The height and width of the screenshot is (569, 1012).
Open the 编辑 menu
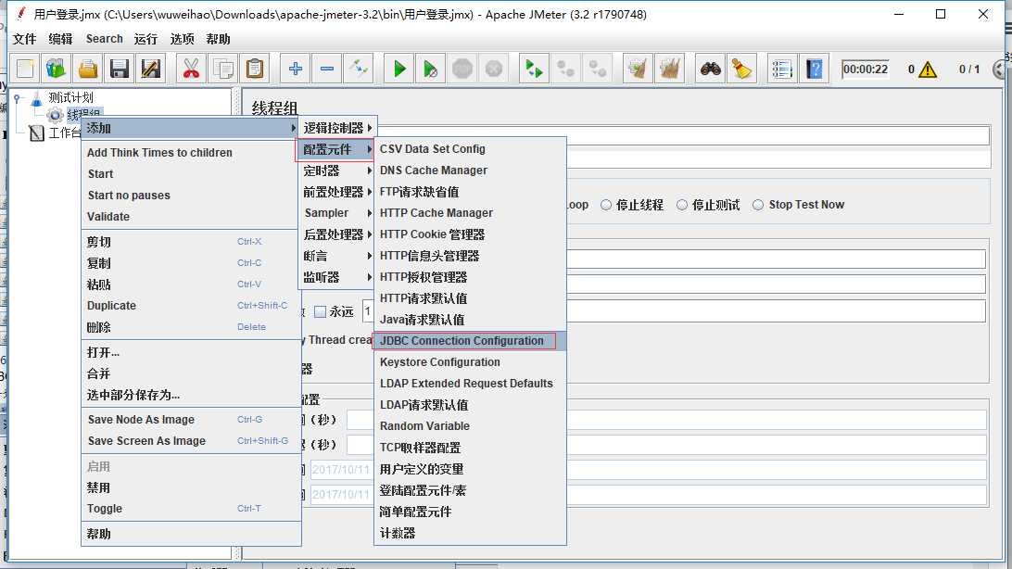coord(60,39)
